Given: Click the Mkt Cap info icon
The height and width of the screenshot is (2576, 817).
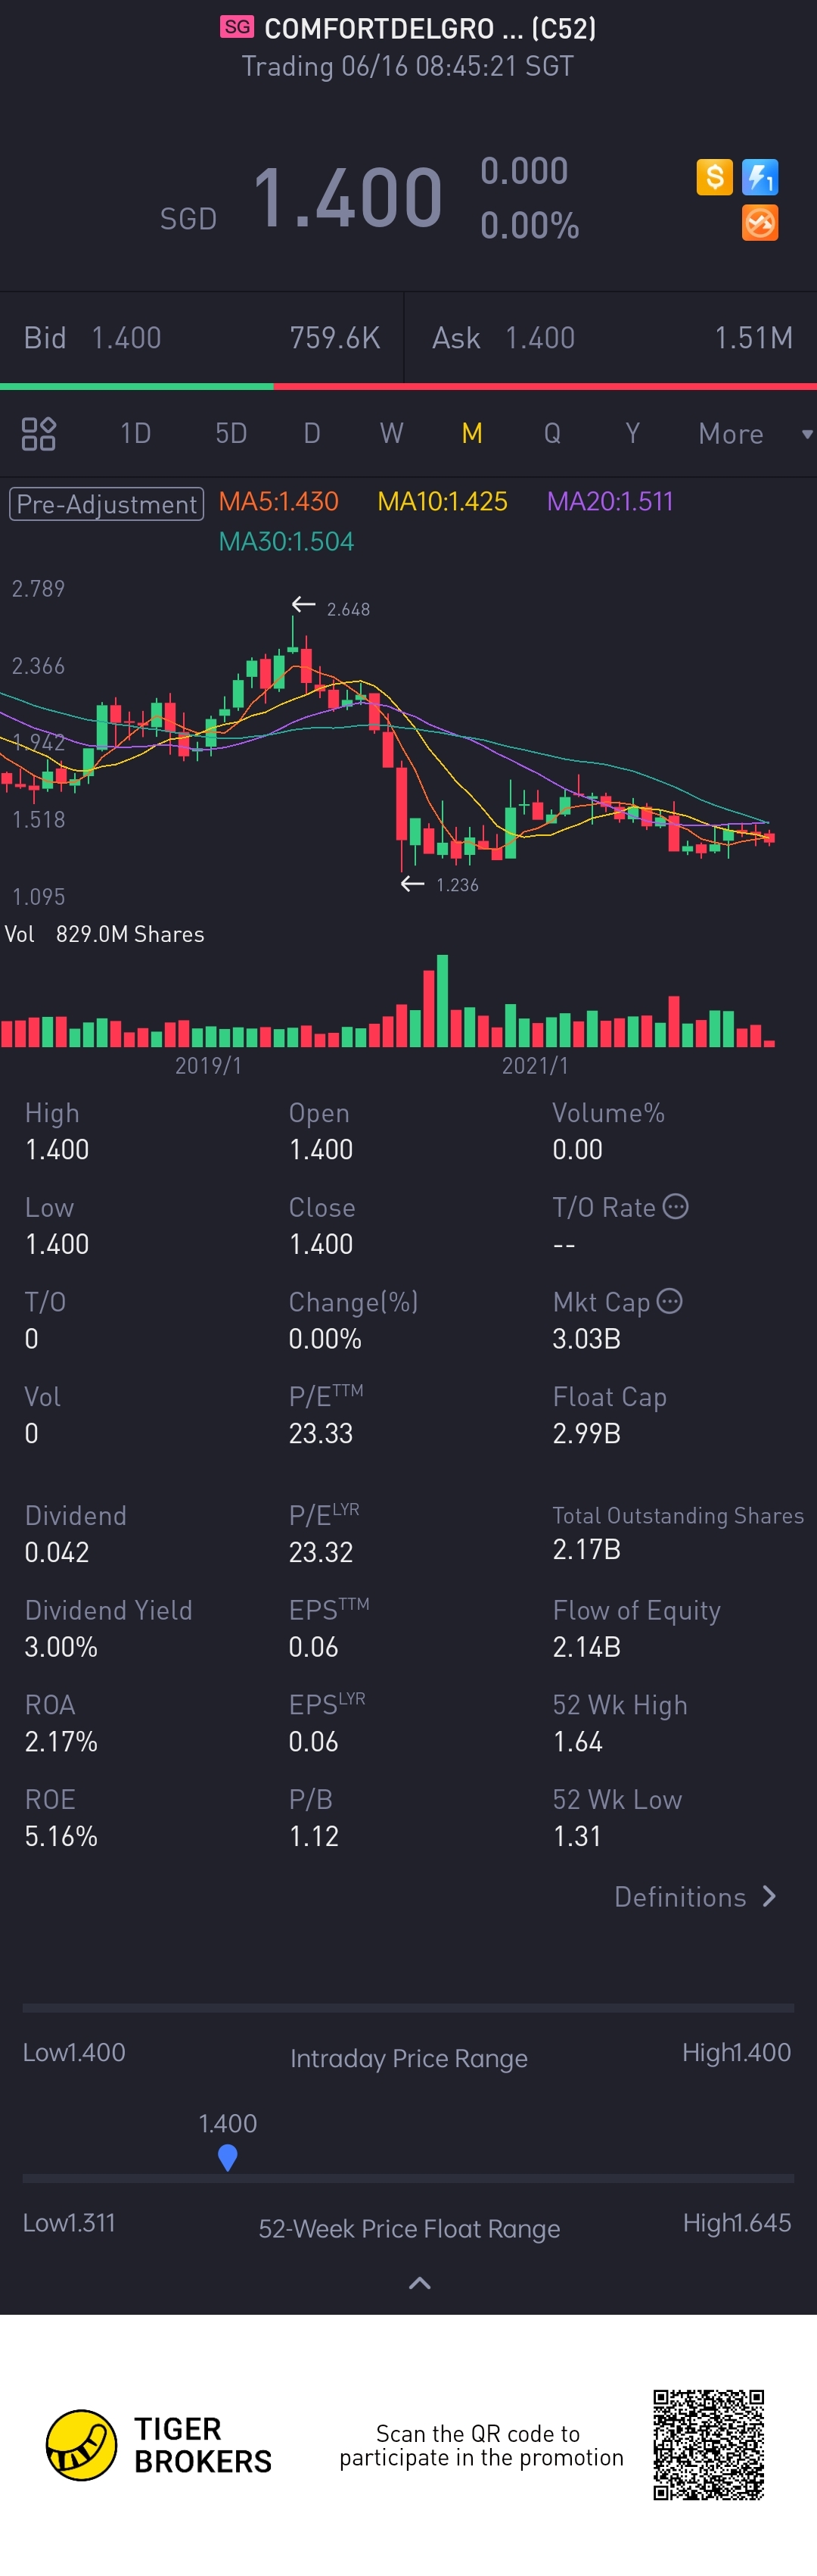Looking at the screenshot, I should tap(670, 1301).
